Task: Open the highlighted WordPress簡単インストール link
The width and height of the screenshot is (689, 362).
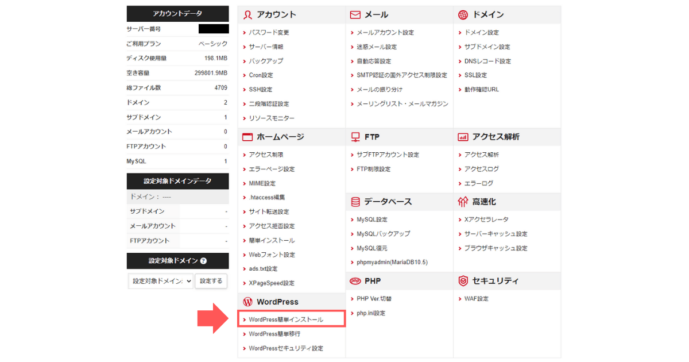Action: [287, 319]
